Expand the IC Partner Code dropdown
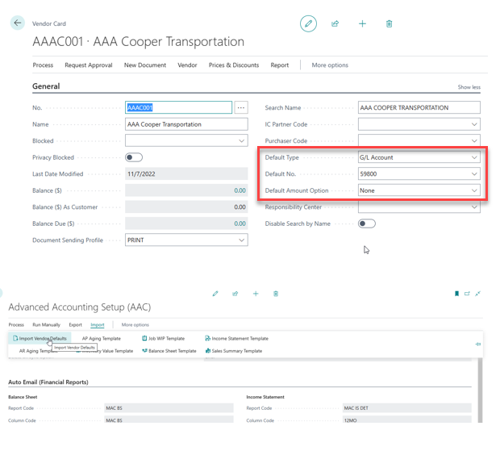500x451 pixels. click(x=474, y=124)
